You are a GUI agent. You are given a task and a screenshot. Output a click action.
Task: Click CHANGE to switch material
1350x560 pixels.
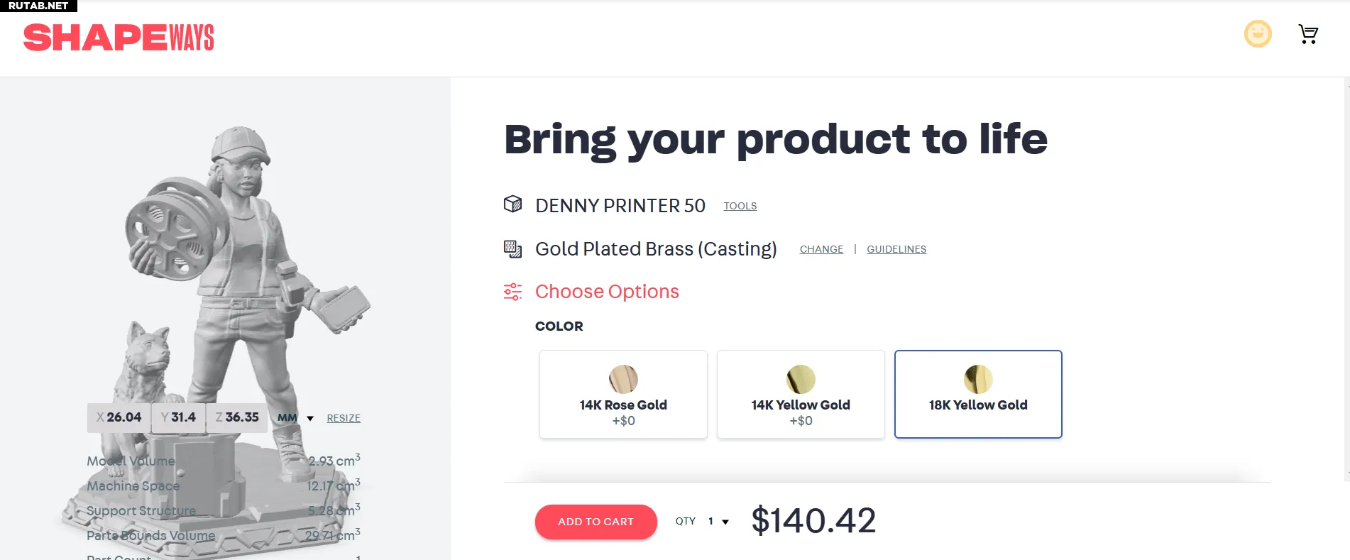click(x=821, y=249)
